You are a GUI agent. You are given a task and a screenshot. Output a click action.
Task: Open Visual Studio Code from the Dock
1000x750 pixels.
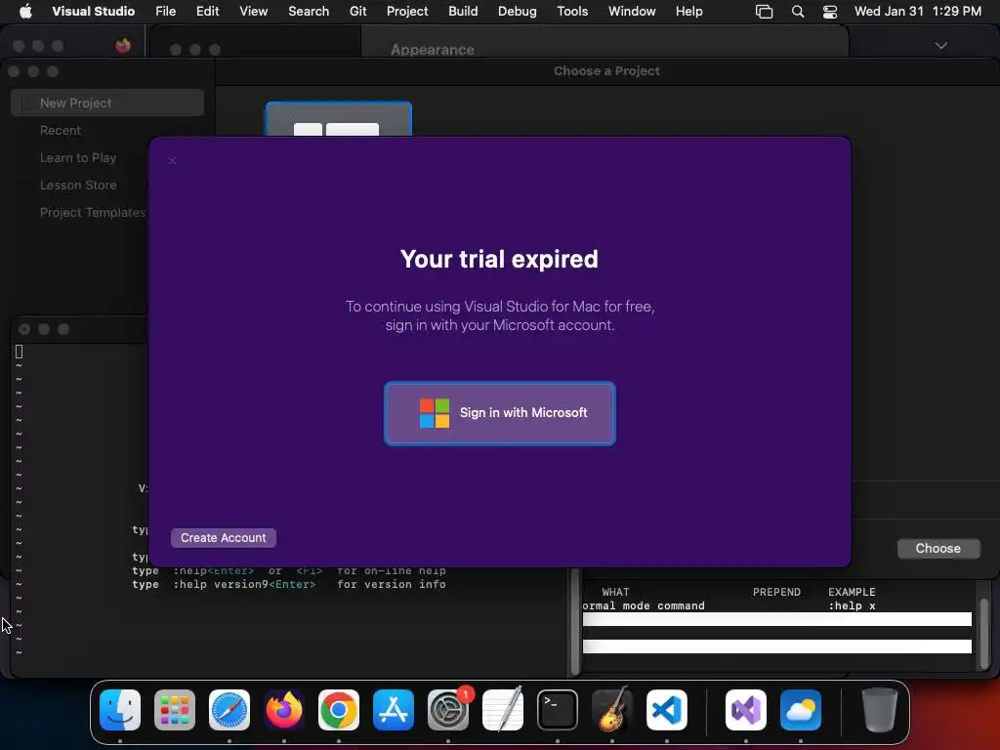[667, 710]
